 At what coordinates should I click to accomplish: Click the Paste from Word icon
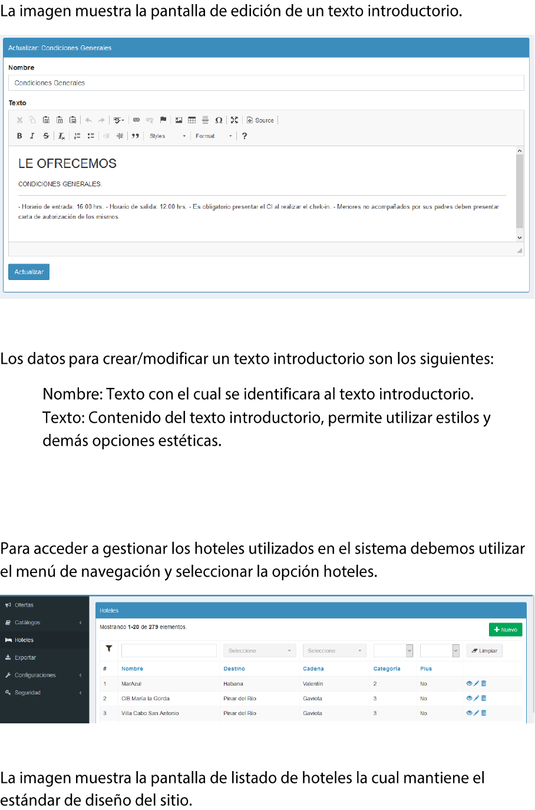click(73, 120)
